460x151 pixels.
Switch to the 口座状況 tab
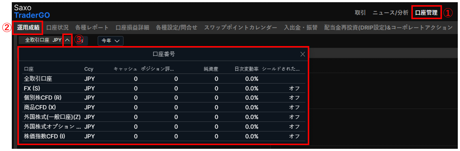click(57, 28)
